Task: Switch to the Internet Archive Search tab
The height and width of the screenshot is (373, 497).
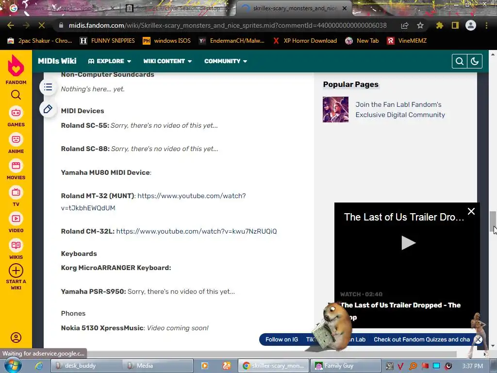Action: (x=178, y=8)
